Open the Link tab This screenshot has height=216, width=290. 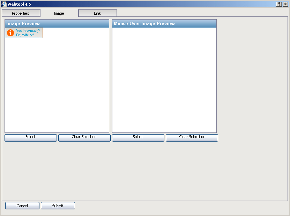click(x=97, y=13)
